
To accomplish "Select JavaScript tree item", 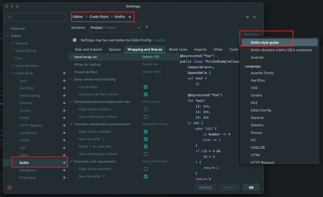I will click(28, 133).
